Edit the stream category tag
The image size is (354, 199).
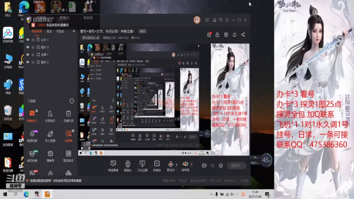click(x=91, y=38)
